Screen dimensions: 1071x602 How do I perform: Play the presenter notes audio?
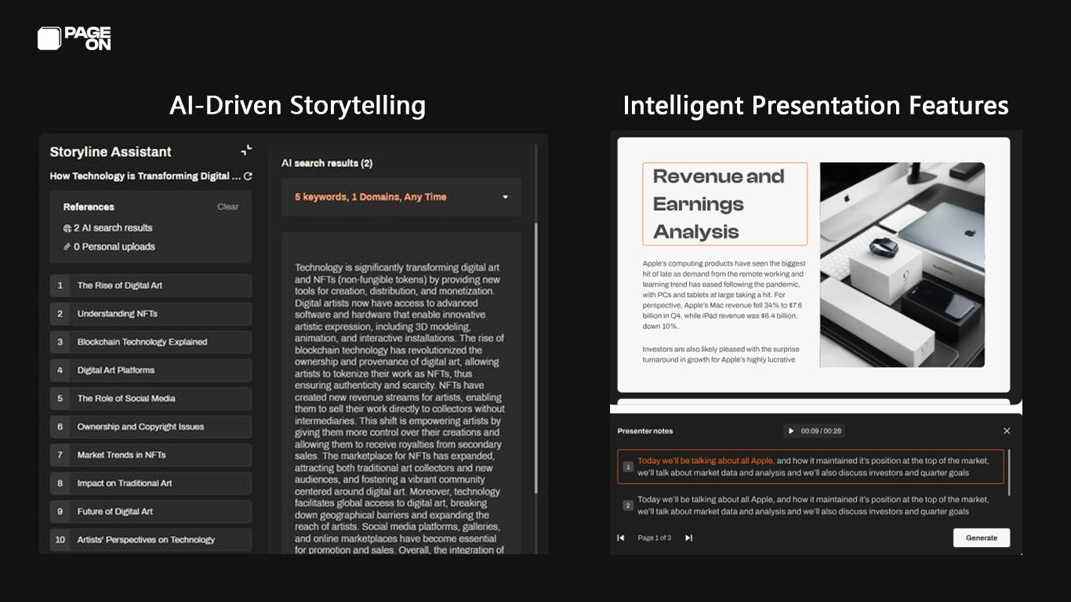790,431
